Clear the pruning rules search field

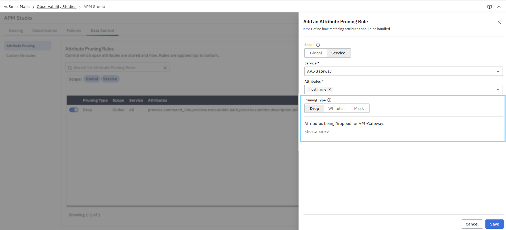point(165,68)
